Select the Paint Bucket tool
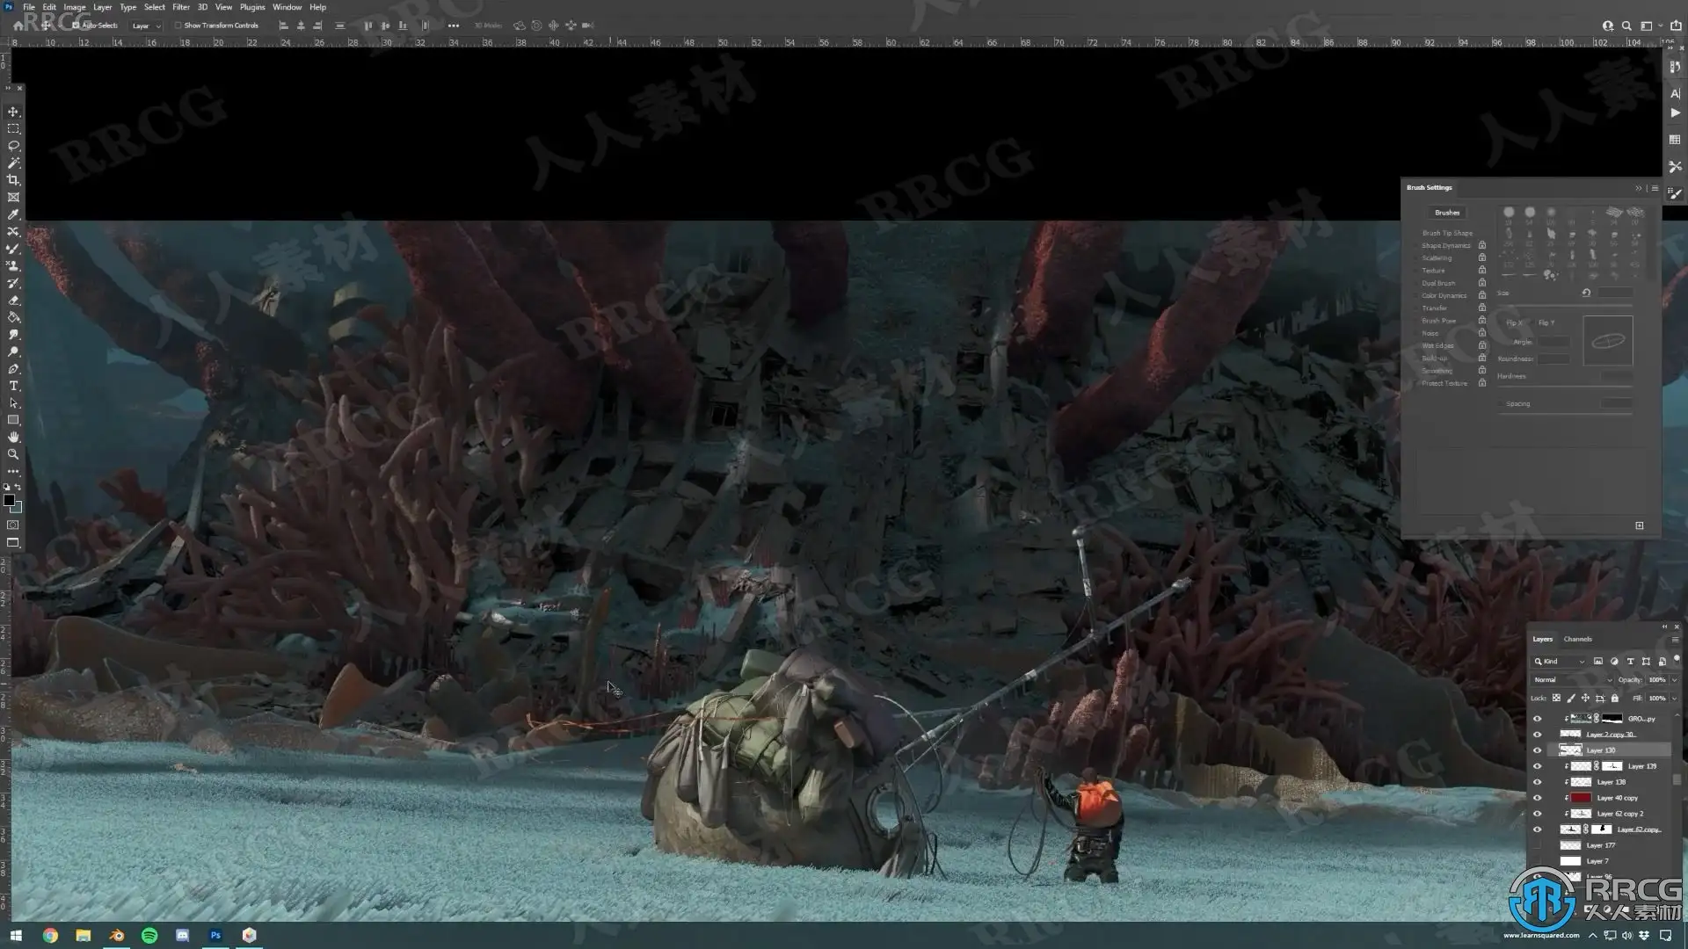This screenshot has height=949, width=1688. point(13,317)
